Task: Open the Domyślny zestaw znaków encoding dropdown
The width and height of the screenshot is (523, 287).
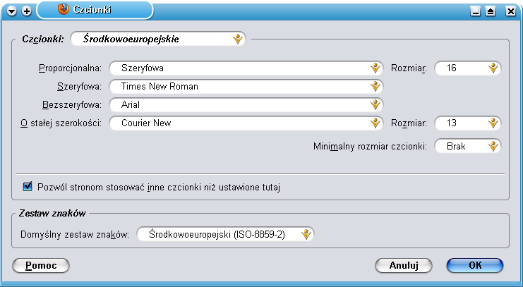Action: pyautogui.click(x=224, y=234)
